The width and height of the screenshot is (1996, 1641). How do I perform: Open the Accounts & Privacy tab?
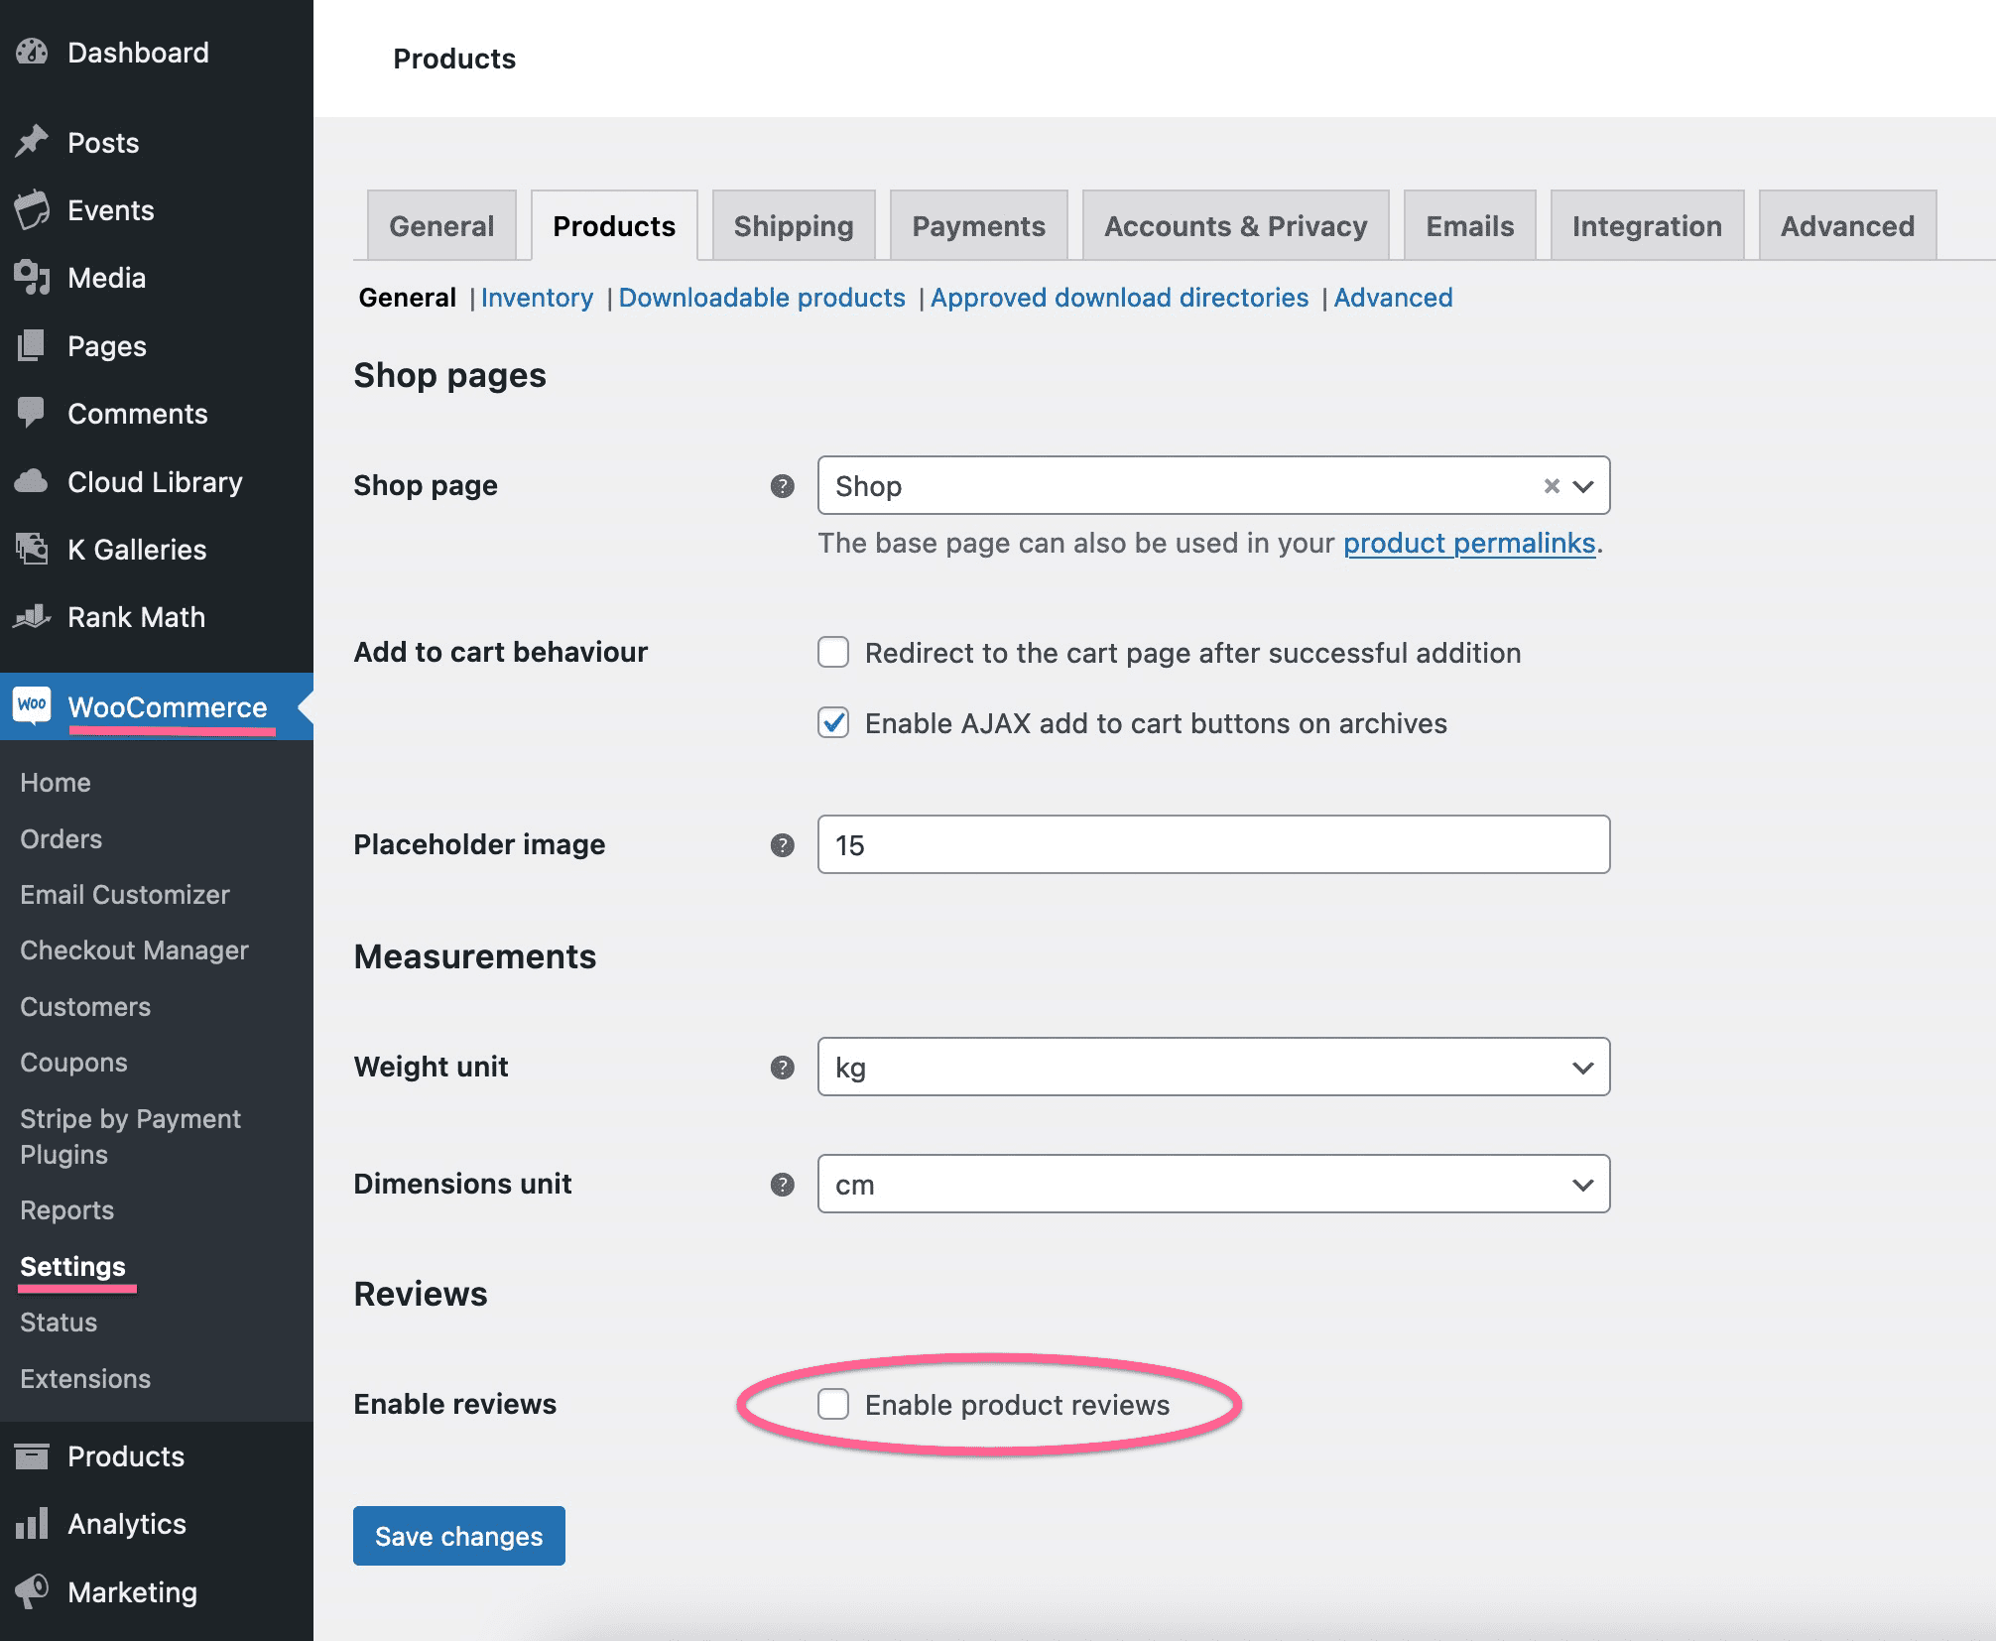tap(1235, 225)
